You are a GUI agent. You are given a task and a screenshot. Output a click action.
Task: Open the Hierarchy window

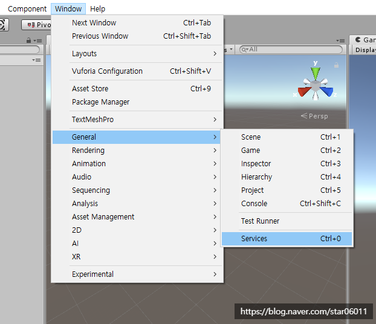pyautogui.click(x=287, y=177)
